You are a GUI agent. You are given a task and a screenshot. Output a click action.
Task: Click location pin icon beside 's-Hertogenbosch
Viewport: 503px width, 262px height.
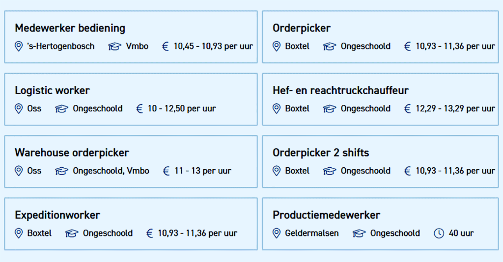(x=19, y=46)
